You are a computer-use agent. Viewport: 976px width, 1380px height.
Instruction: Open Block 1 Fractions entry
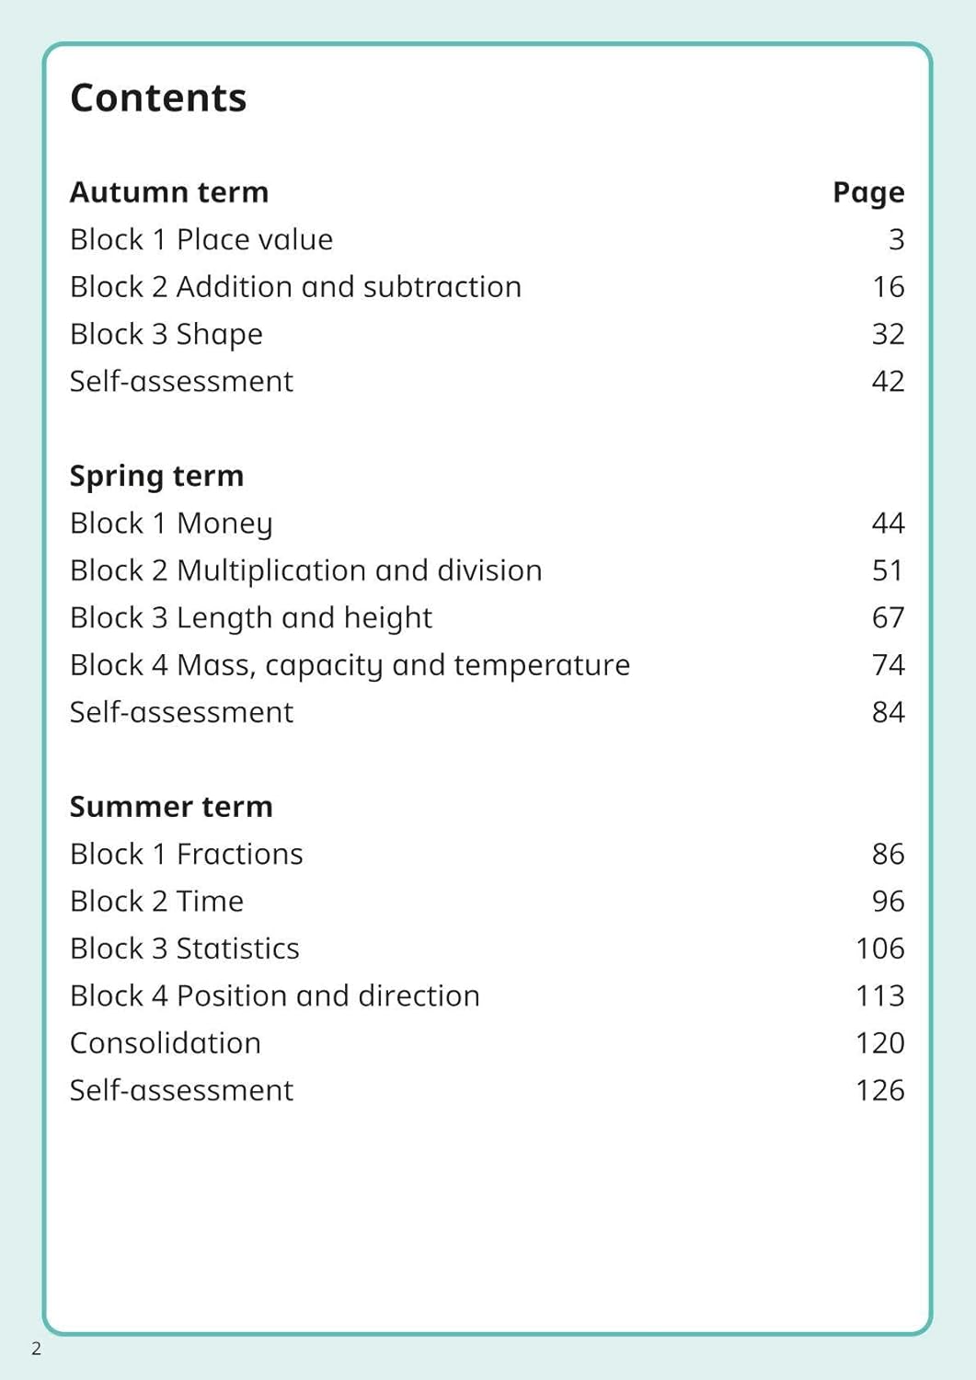tap(186, 854)
